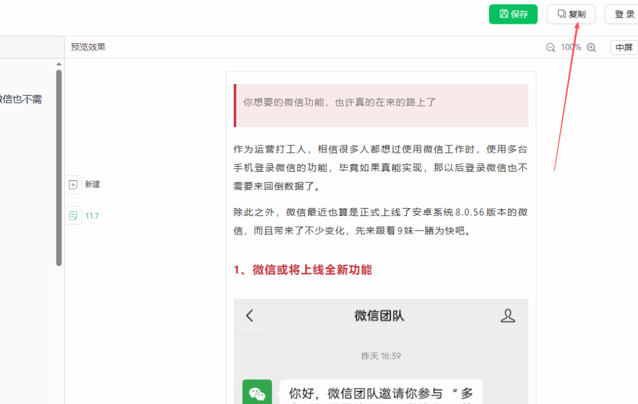
Task: Click the profile icon beside 微信团队
Action: click(x=508, y=316)
